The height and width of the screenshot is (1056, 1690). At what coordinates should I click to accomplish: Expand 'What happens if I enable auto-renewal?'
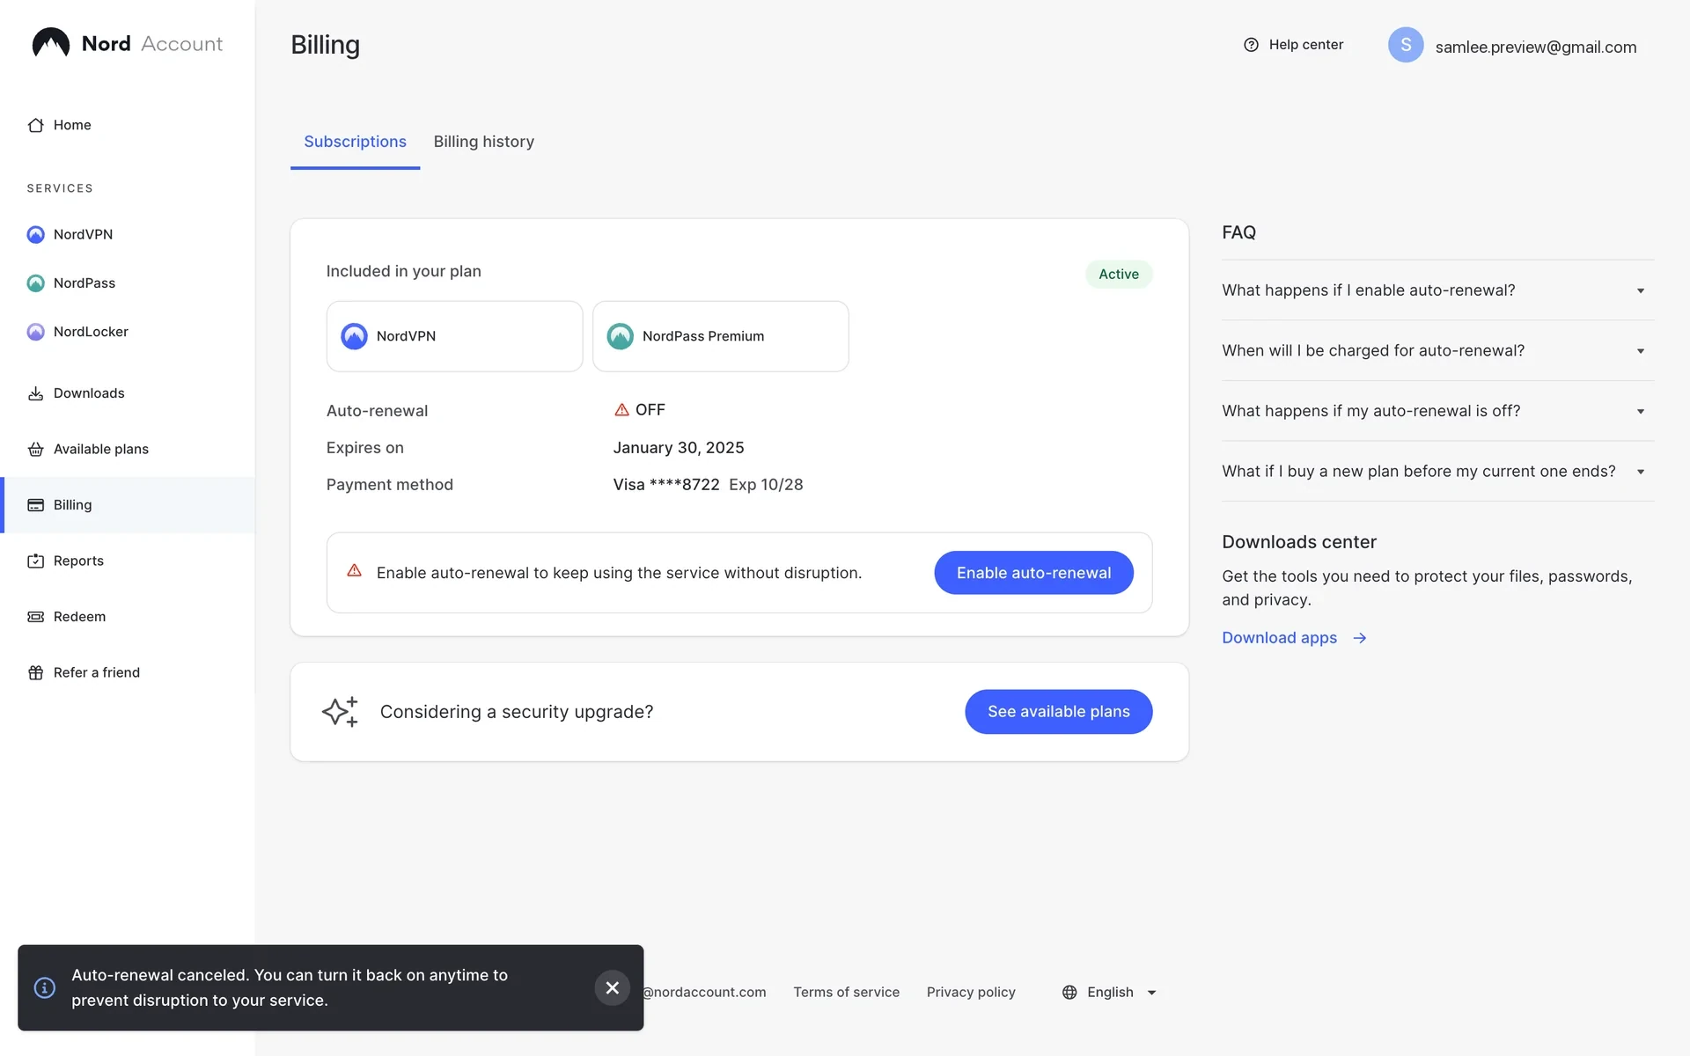(x=1438, y=290)
